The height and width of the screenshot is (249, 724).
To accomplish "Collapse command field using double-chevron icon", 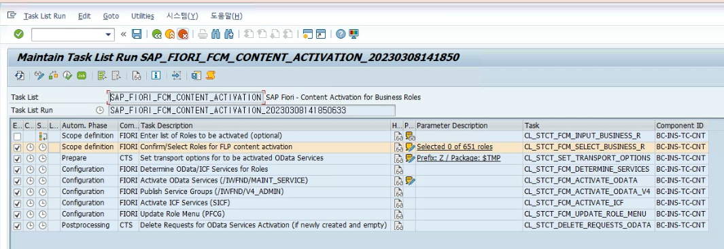I will 123,34.
